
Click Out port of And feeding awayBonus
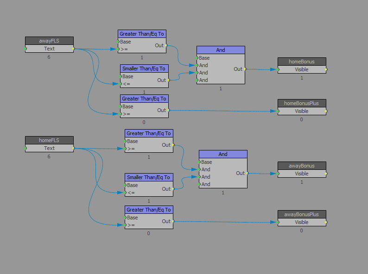click(247, 173)
